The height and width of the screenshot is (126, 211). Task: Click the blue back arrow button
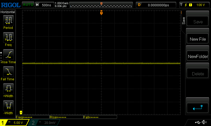[198, 108]
